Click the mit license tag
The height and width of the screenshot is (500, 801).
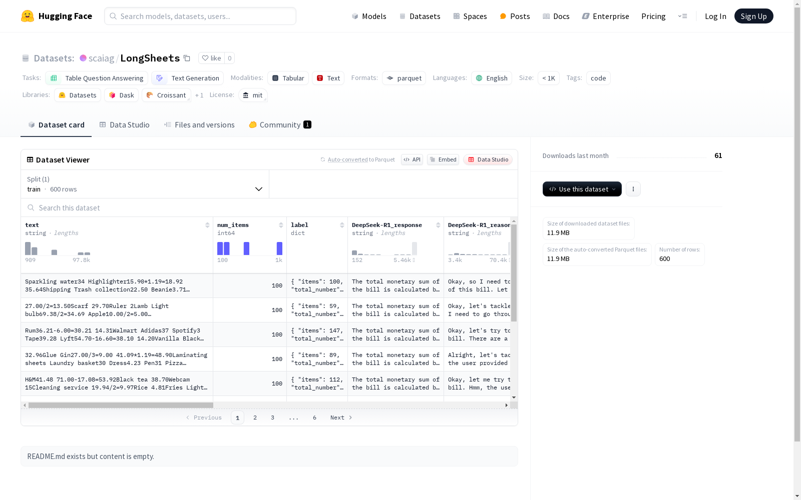coord(253,95)
